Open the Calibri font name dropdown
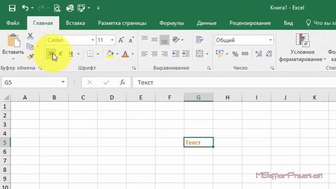Image resolution: width=336 pixels, height=189 pixels. pos(93,40)
